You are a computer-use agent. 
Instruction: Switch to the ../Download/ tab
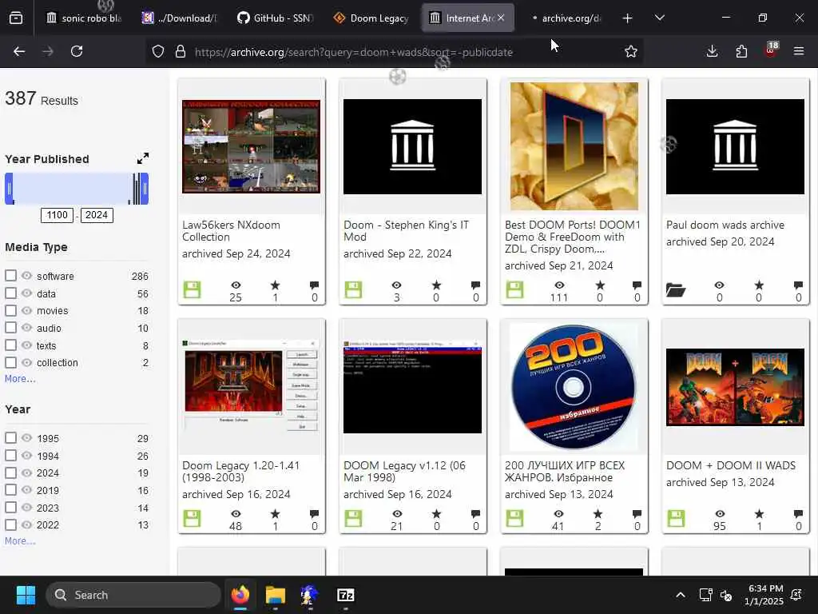tap(179, 18)
